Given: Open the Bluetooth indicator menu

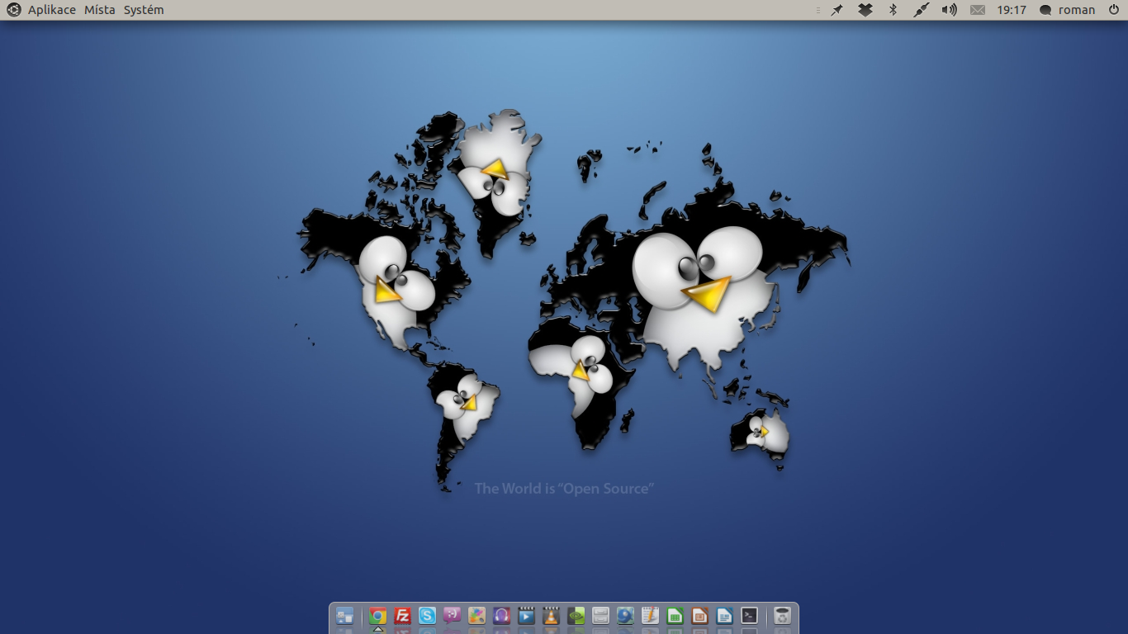Looking at the screenshot, I should pos(893,10).
